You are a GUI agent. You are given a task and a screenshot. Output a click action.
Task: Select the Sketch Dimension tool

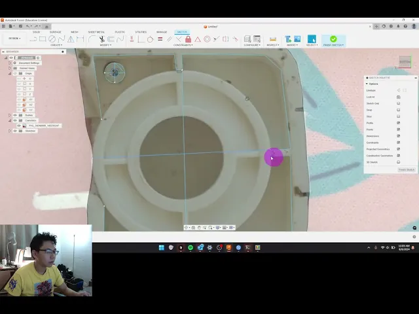80,39
